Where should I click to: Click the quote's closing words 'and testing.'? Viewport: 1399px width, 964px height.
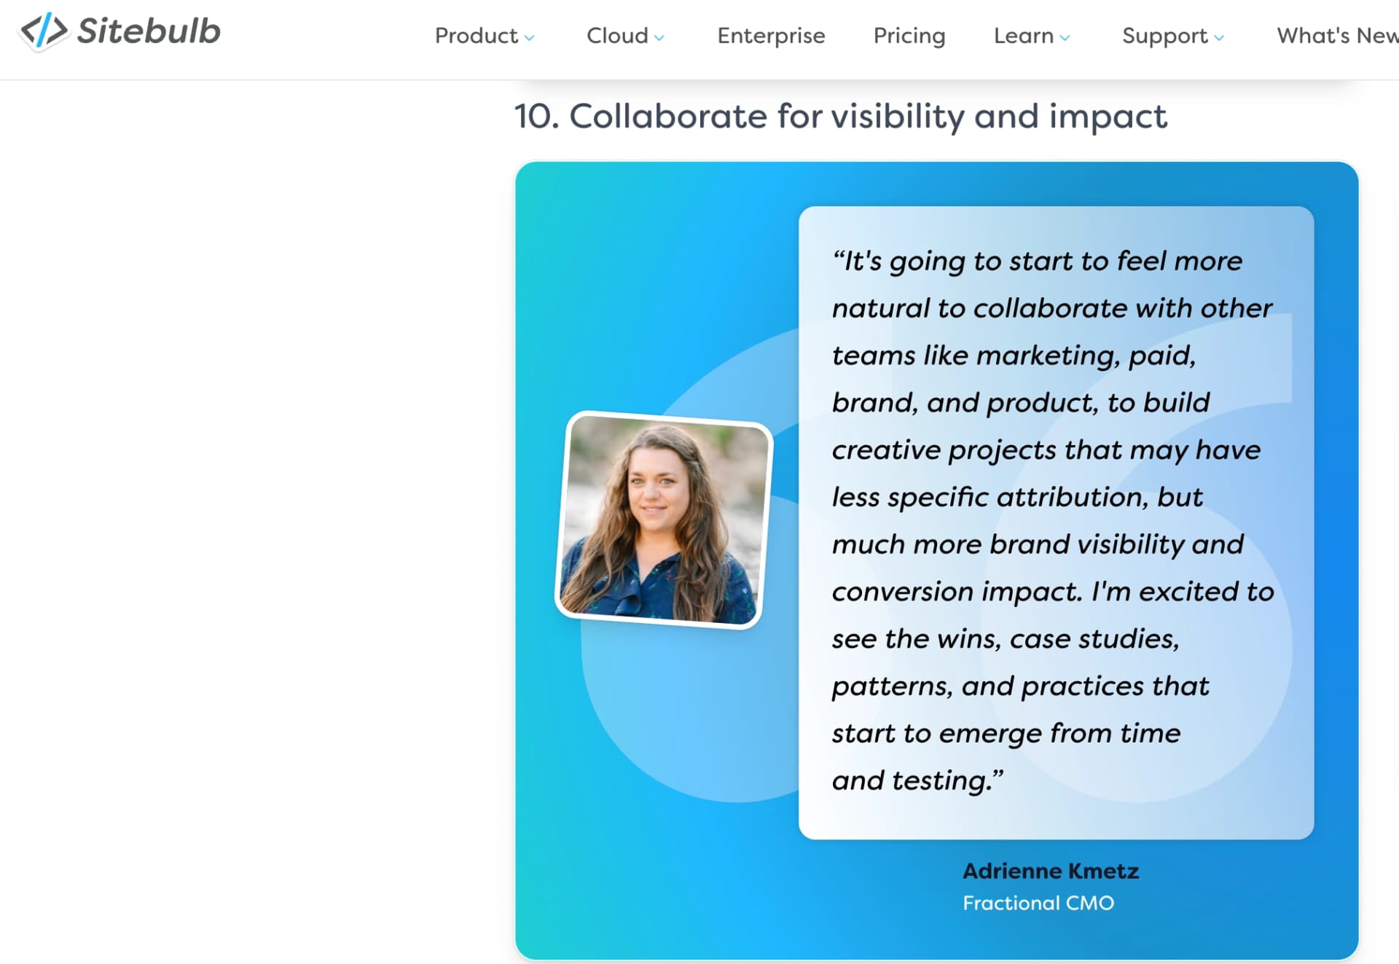tap(917, 780)
